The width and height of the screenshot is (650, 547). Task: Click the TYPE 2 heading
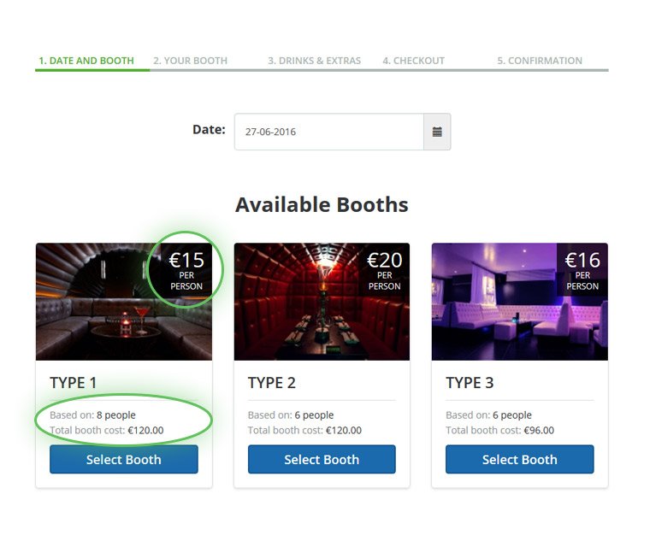272,383
